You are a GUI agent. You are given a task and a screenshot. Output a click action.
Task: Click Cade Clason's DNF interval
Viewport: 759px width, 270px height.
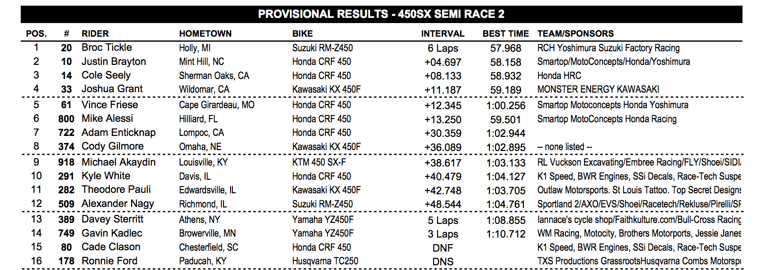tap(443, 248)
